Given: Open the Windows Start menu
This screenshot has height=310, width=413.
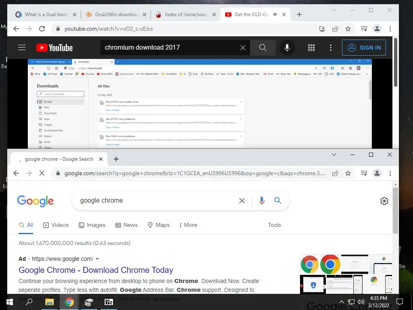Looking at the screenshot, I should pos(10,302).
